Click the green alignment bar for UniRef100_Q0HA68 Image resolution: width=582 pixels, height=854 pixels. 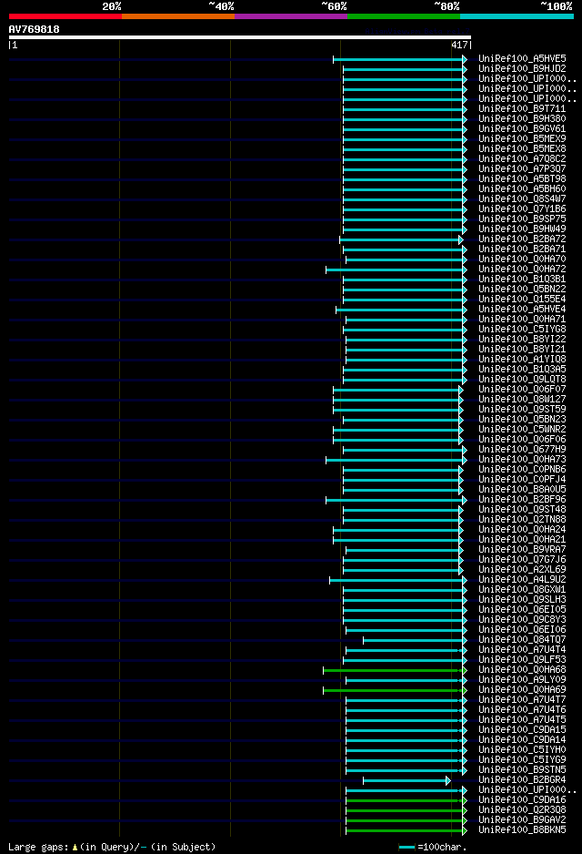tap(395, 670)
